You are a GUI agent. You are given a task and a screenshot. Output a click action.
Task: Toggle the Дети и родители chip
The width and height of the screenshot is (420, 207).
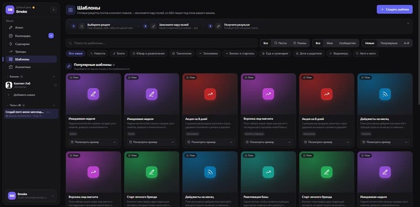coord(309,53)
